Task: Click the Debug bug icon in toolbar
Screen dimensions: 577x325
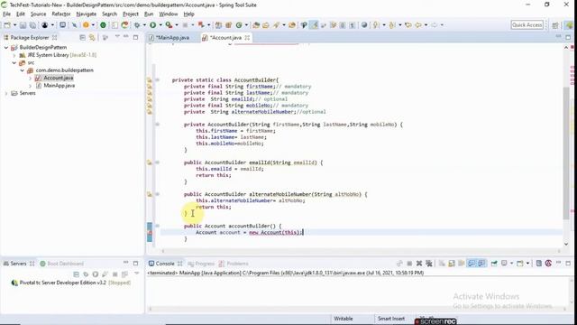Action: tap(137, 25)
